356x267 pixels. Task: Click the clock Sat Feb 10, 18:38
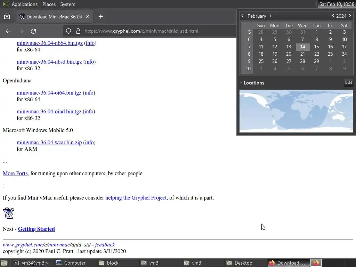[x=337, y=4]
